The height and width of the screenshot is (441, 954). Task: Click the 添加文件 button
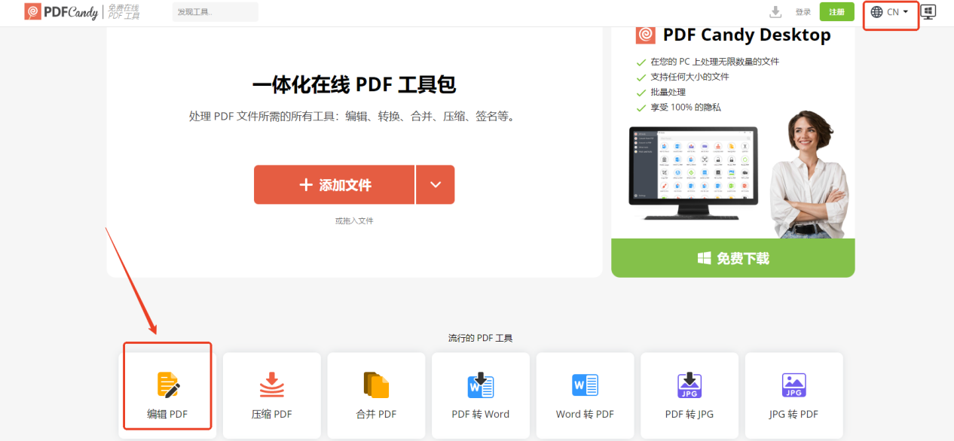tap(334, 184)
